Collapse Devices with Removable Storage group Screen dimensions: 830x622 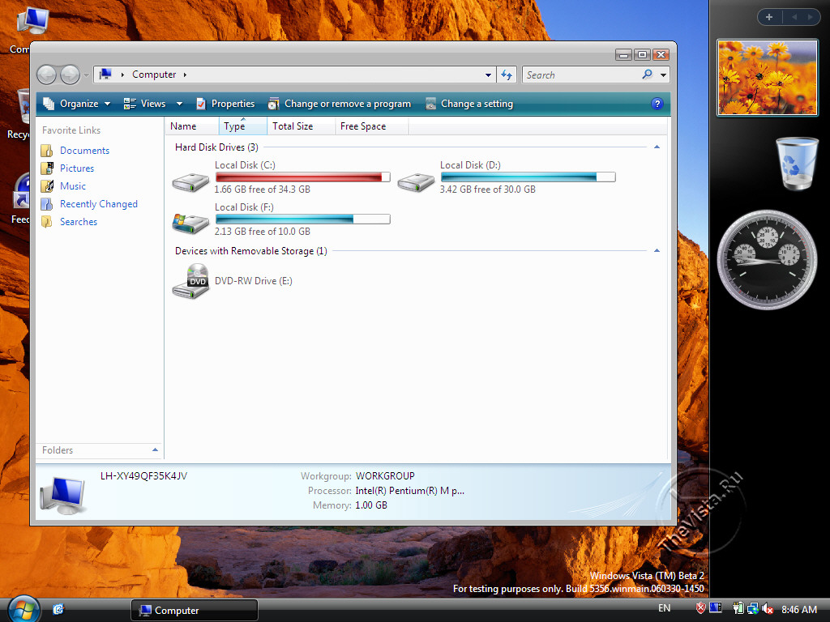[x=657, y=251]
